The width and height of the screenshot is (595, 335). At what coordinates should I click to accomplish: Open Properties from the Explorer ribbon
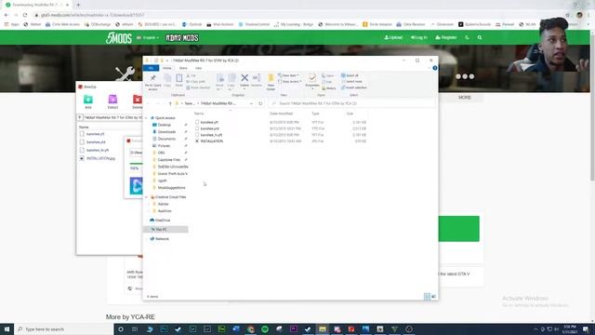point(312,81)
